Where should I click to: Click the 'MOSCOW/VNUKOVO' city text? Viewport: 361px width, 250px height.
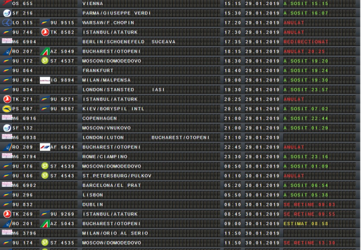click(x=107, y=128)
